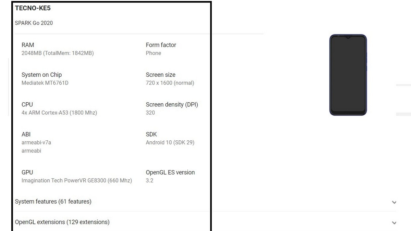Open OpenGL extensions (129 extensions) row

click(206, 222)
